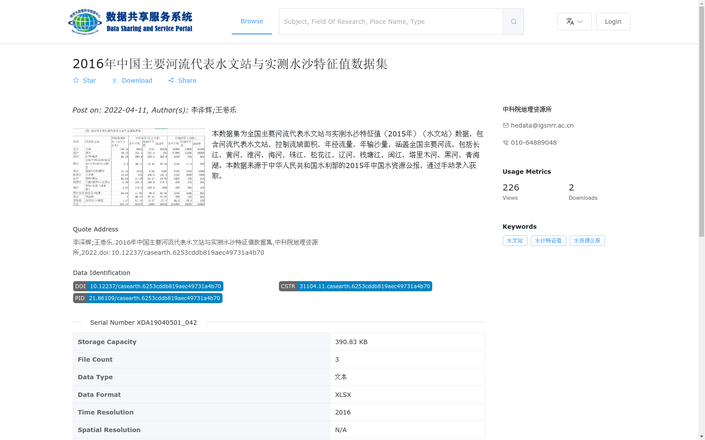Click the page vertical scrollbar thumb
This screenshot has height=440, width=705.
click(701, 121)
